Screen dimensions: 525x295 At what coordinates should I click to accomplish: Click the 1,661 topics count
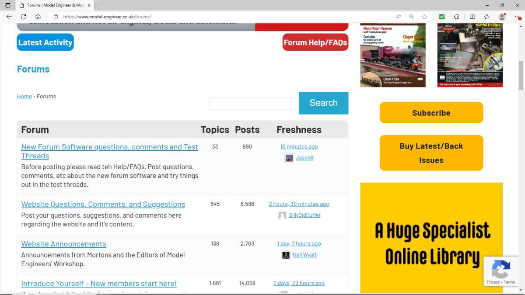tap(215, 283)
